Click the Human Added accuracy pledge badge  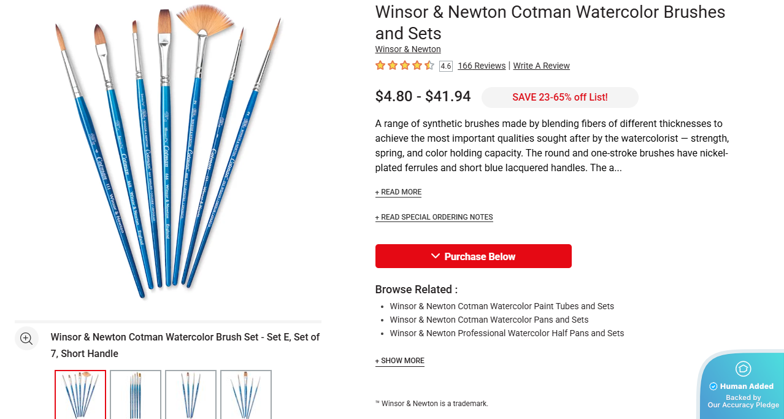point(742,386)
